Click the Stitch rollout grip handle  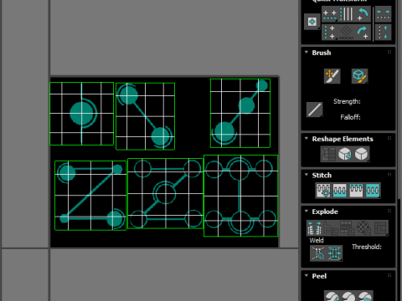389,175
